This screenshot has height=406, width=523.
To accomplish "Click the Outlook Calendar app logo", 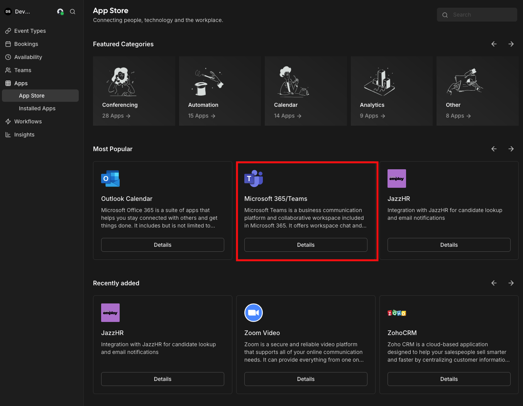I will point(110,179).
